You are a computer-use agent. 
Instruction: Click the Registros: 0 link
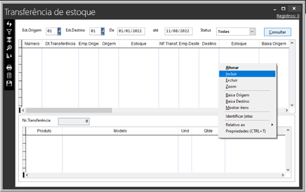288,16
